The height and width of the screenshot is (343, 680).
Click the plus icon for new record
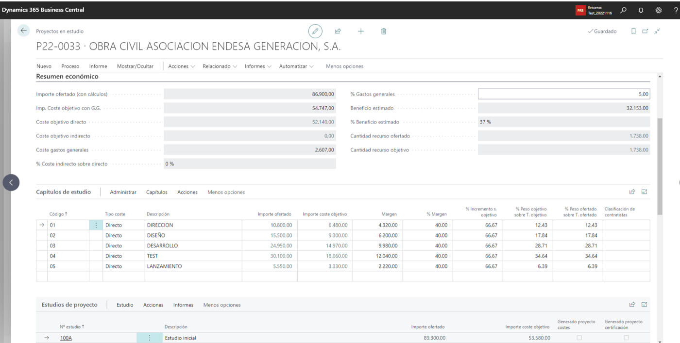point(361,31)
